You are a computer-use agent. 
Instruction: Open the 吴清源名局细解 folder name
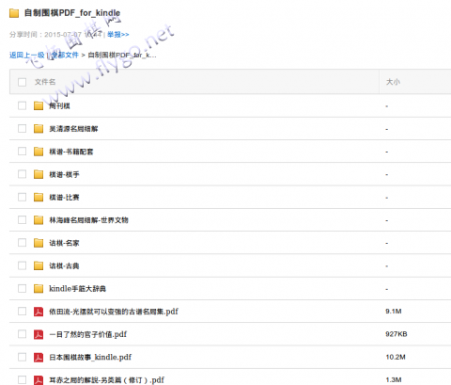tap(73, 129)
